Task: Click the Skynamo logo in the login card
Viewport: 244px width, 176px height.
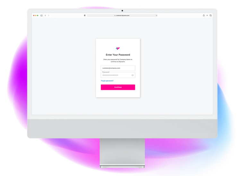Action: tap(118, 48)
